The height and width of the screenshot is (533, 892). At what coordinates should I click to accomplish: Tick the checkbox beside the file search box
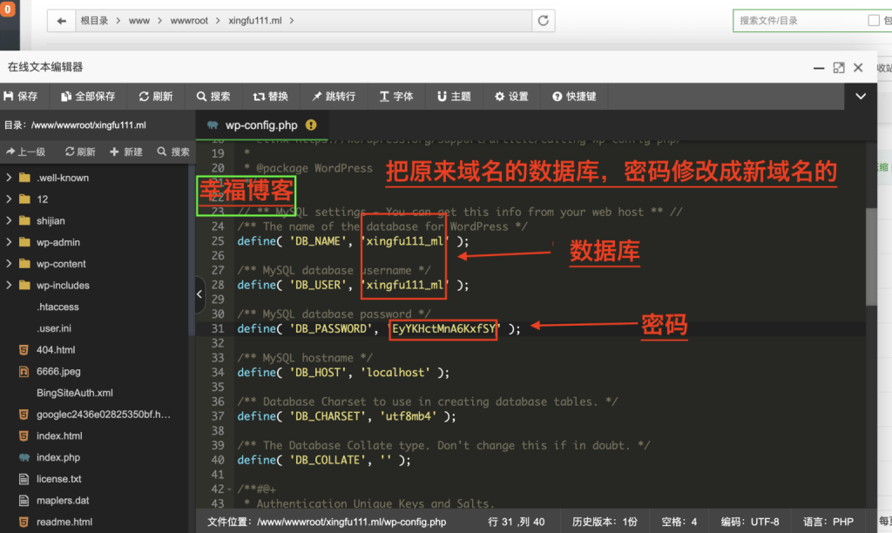874,20
